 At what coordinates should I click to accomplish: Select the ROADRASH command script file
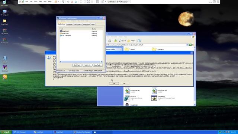(163, 98)
